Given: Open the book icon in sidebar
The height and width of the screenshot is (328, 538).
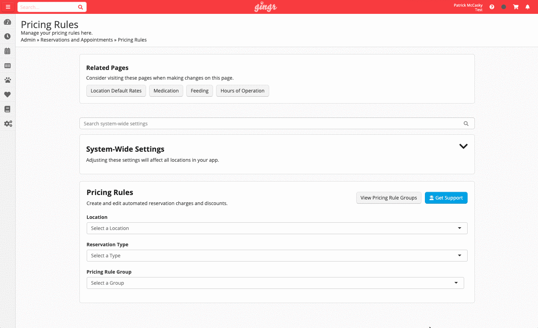Looking at the screenshot, I should pos(7,109).
